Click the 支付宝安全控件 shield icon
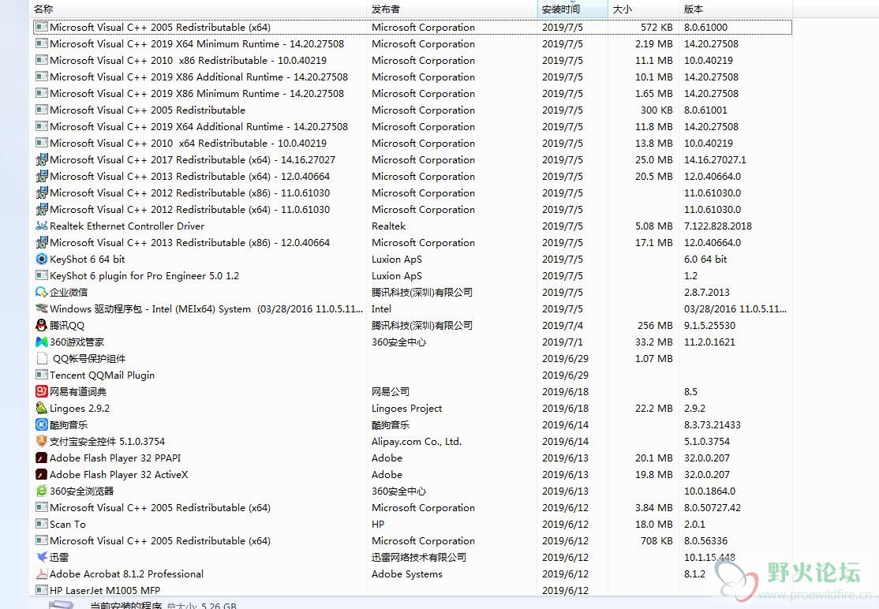 [42, 441]
